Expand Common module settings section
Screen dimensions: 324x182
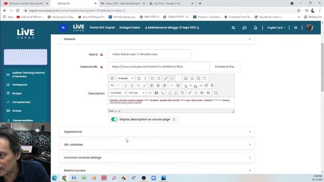point(157,158)
